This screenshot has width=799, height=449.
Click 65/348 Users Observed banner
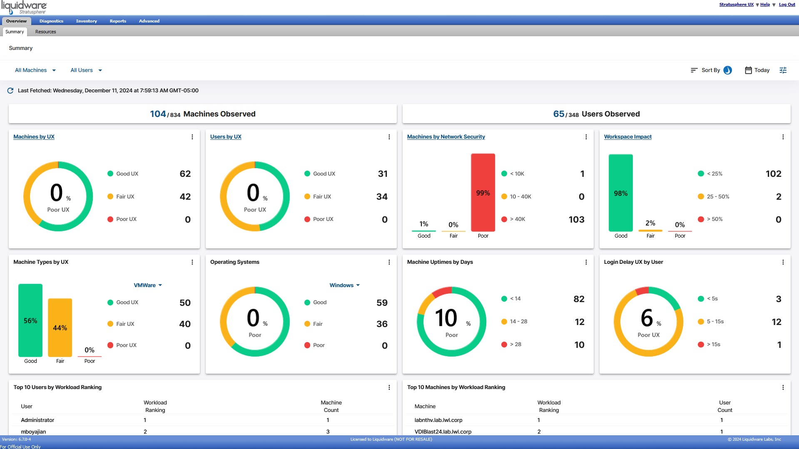point(596,114)
